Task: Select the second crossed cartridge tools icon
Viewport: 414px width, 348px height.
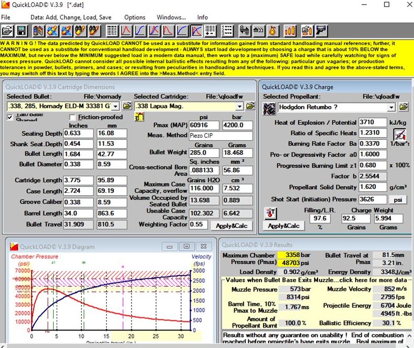Action: 67,31
